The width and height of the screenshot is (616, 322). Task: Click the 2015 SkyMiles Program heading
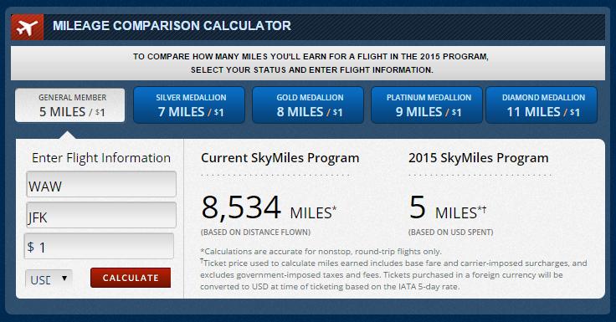coord(478,158)
